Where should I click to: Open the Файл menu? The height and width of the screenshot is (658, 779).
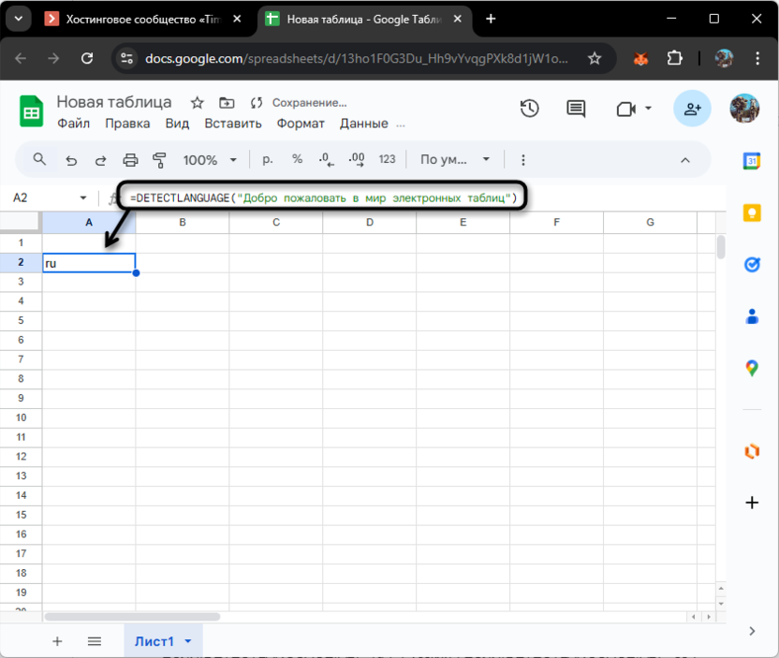tap(74, 124)
